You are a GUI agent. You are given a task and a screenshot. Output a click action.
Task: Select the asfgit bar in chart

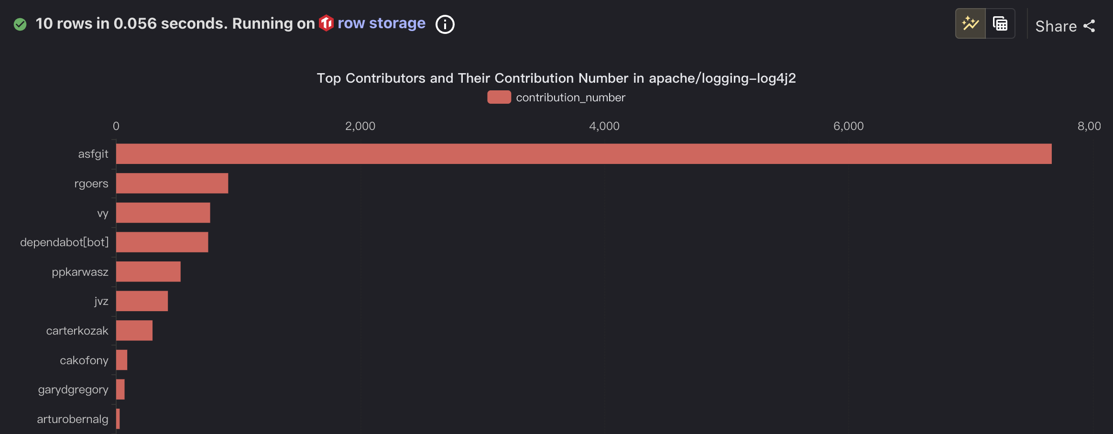click(583, 154)
